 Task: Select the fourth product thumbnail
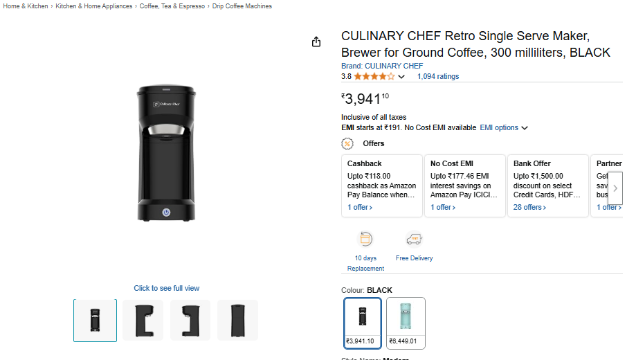click(x=237, y=320)
